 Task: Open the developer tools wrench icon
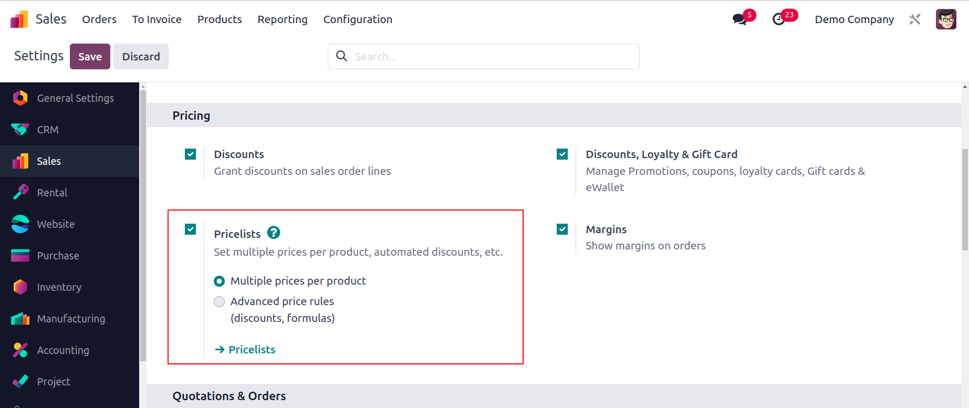click(915, 19)
